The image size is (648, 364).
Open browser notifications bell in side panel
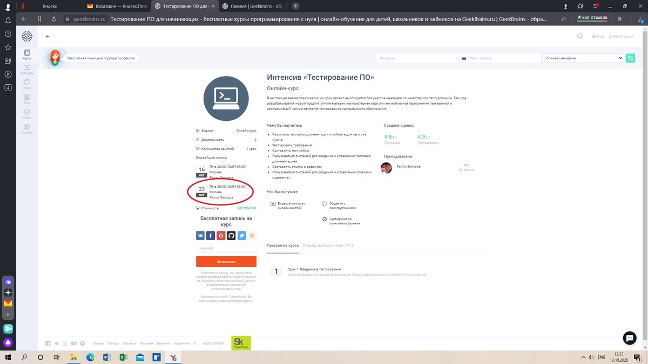[x=8, y=20]
